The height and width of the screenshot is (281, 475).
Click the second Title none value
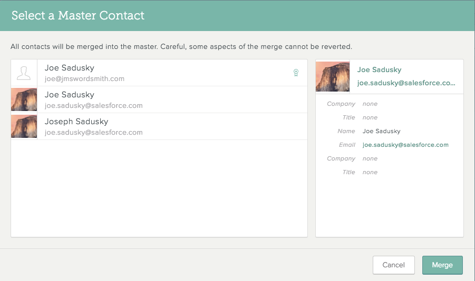(x=370, y=172)
